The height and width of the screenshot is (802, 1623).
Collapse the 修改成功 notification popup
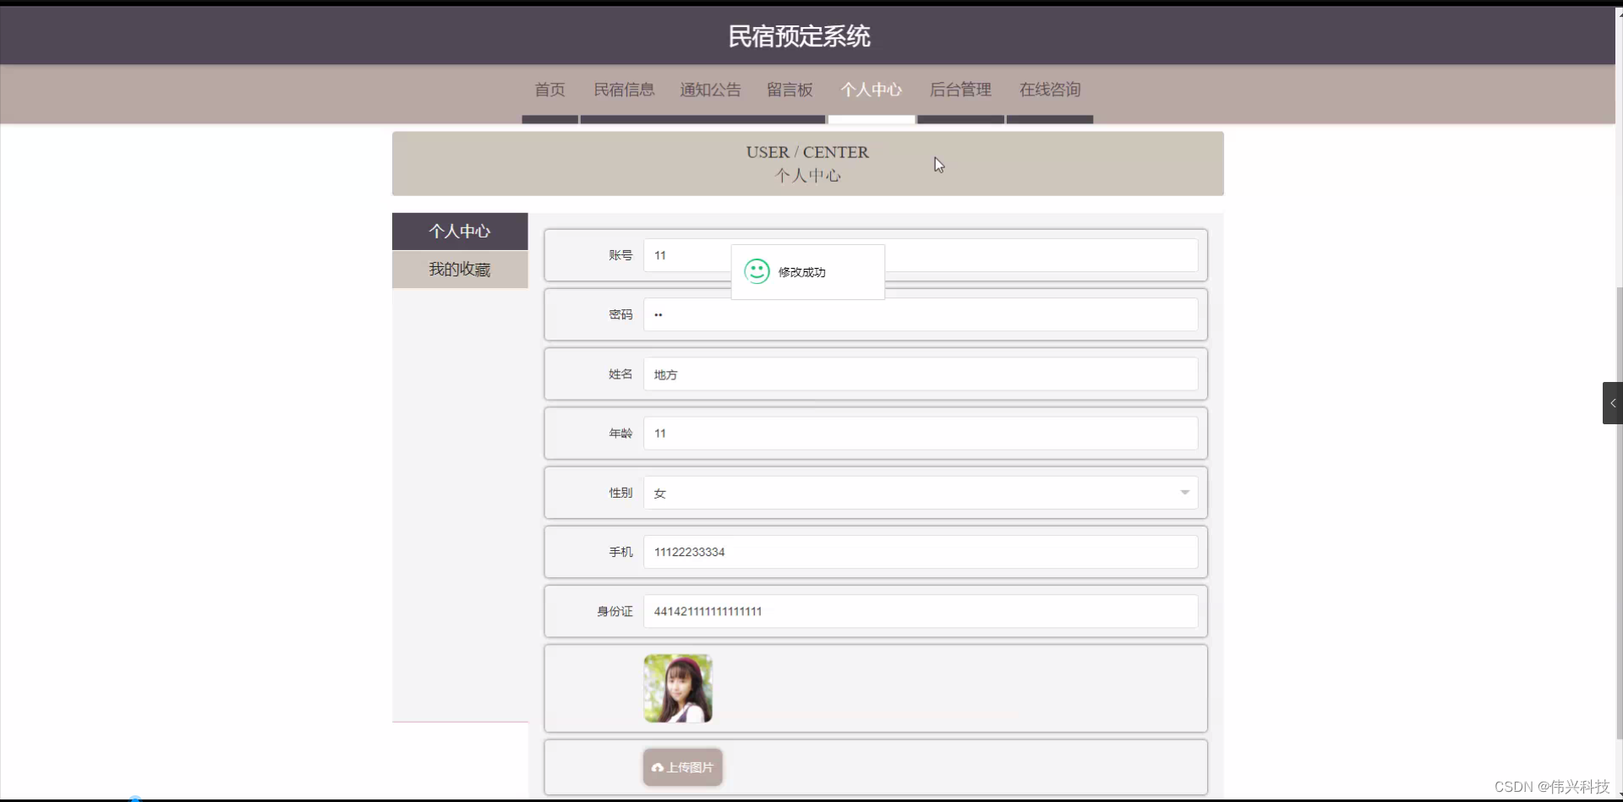click(x=806, y=272)
